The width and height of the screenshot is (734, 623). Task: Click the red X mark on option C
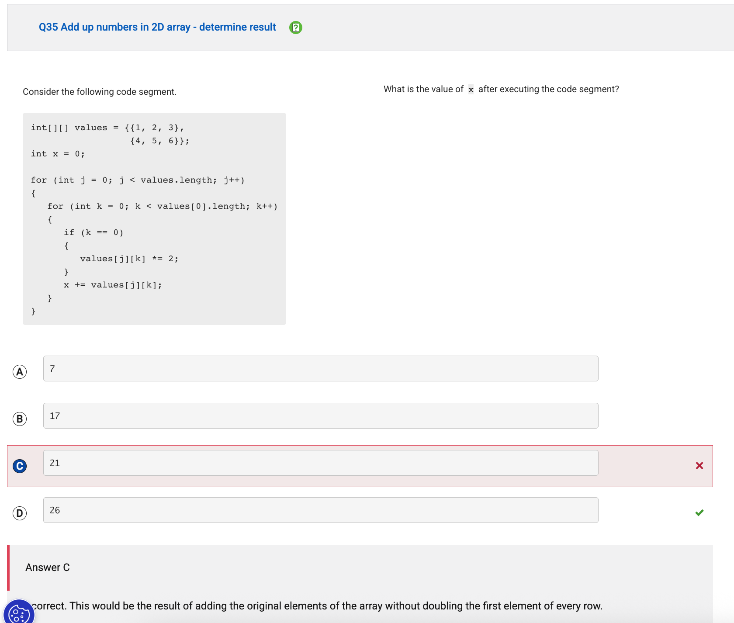point(699,466)
